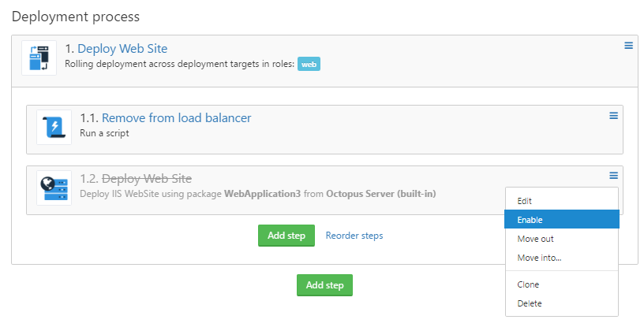Choose Edit from the context menu
The height and width of the screenshot is (327, 644).
(x=526, y=202)
